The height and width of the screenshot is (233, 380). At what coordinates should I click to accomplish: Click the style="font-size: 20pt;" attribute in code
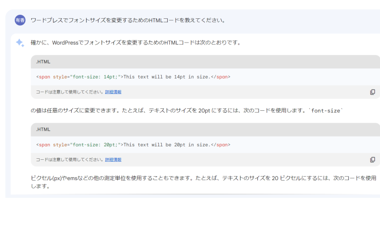(86, 144)
